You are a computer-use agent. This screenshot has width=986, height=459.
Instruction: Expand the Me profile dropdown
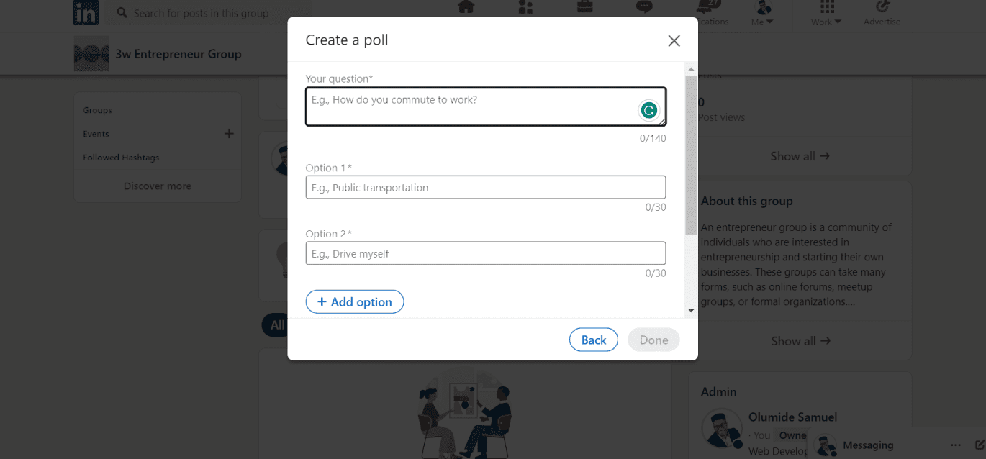coord(763,13)
